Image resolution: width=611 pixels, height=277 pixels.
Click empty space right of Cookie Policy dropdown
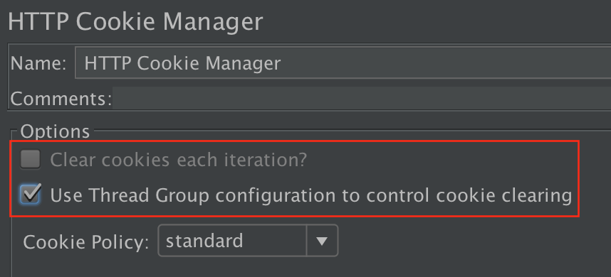468,241
